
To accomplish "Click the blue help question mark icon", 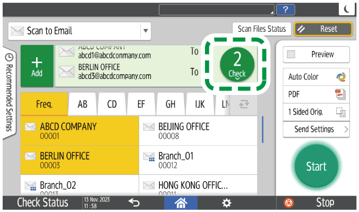I will 286,9.
